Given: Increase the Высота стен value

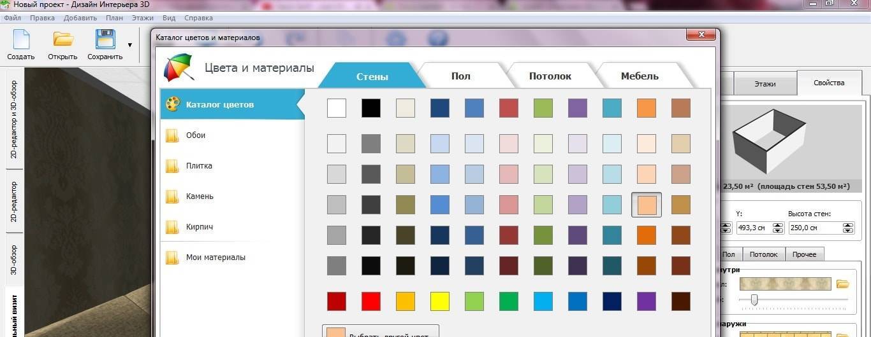Looking at the screenshot, I should (x=848, y=224).
